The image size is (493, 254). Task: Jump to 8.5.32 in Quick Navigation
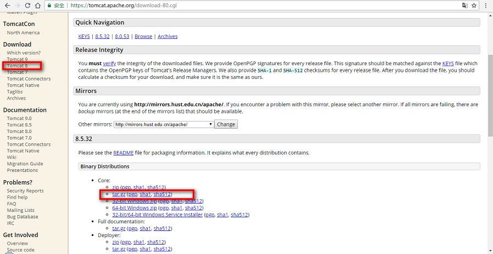[102, 36]
